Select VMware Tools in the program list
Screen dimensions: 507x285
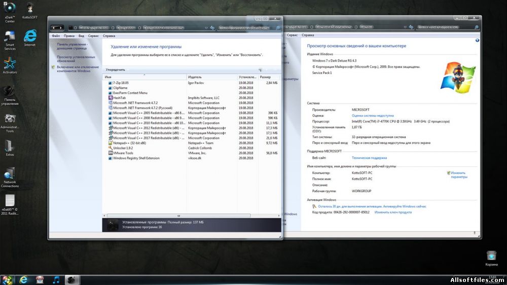coord(191,153)
